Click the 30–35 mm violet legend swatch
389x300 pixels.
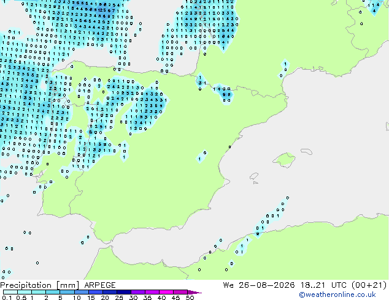(x=137, y=292)
